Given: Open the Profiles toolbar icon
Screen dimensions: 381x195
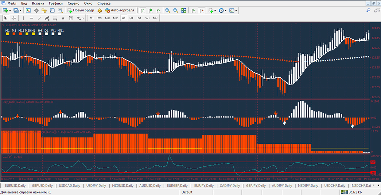Looking at the screenshot, I should 16,11.
